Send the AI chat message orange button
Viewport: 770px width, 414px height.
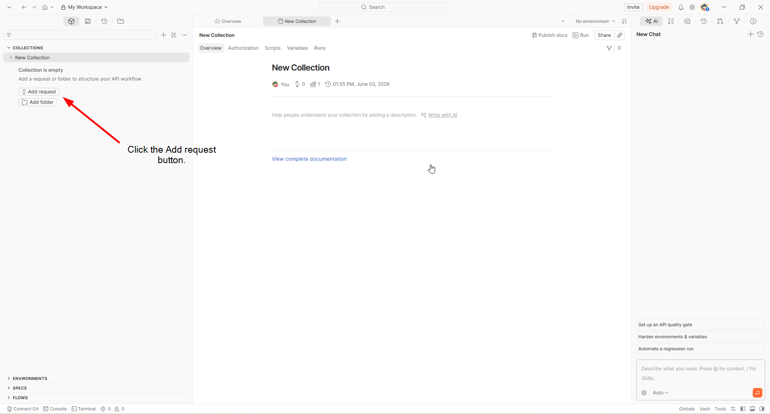tap(757, 393)
